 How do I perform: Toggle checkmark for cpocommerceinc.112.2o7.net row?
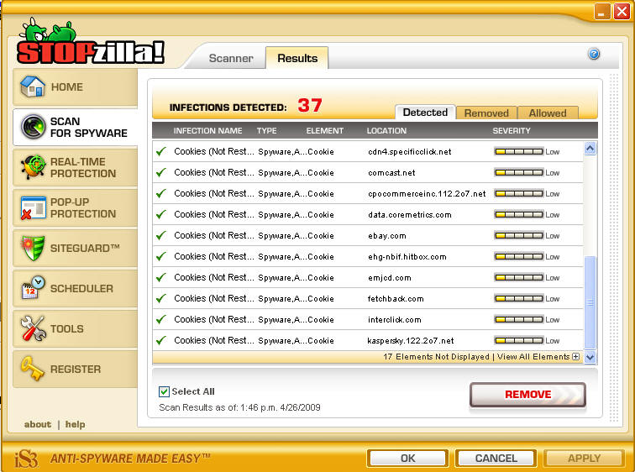[161, 193]
